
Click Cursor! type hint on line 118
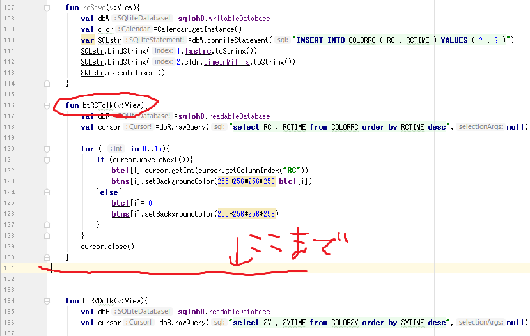(138, 127)
